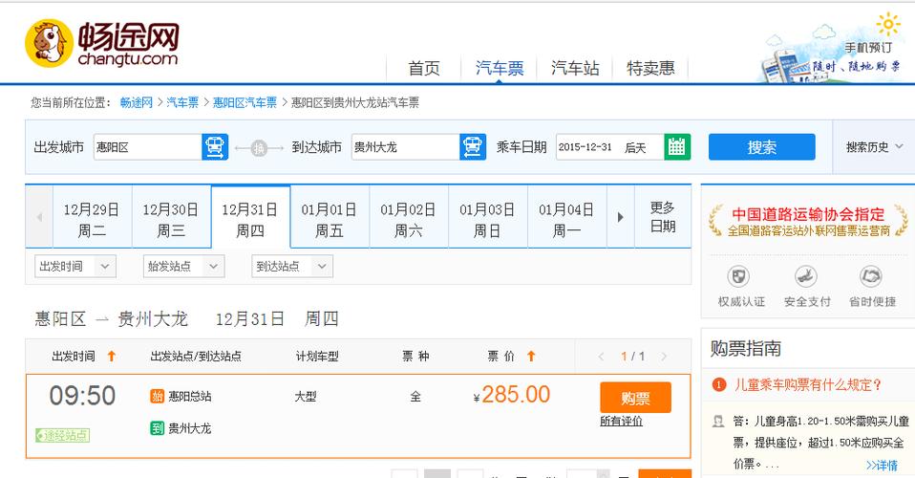The image size is (915, 478).
Task: Go to previous results page arrow
Action: click(601, 357)
